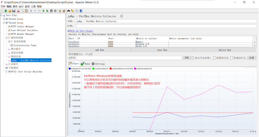Click the servers table scrollbar down arrow

coord(255,46)
